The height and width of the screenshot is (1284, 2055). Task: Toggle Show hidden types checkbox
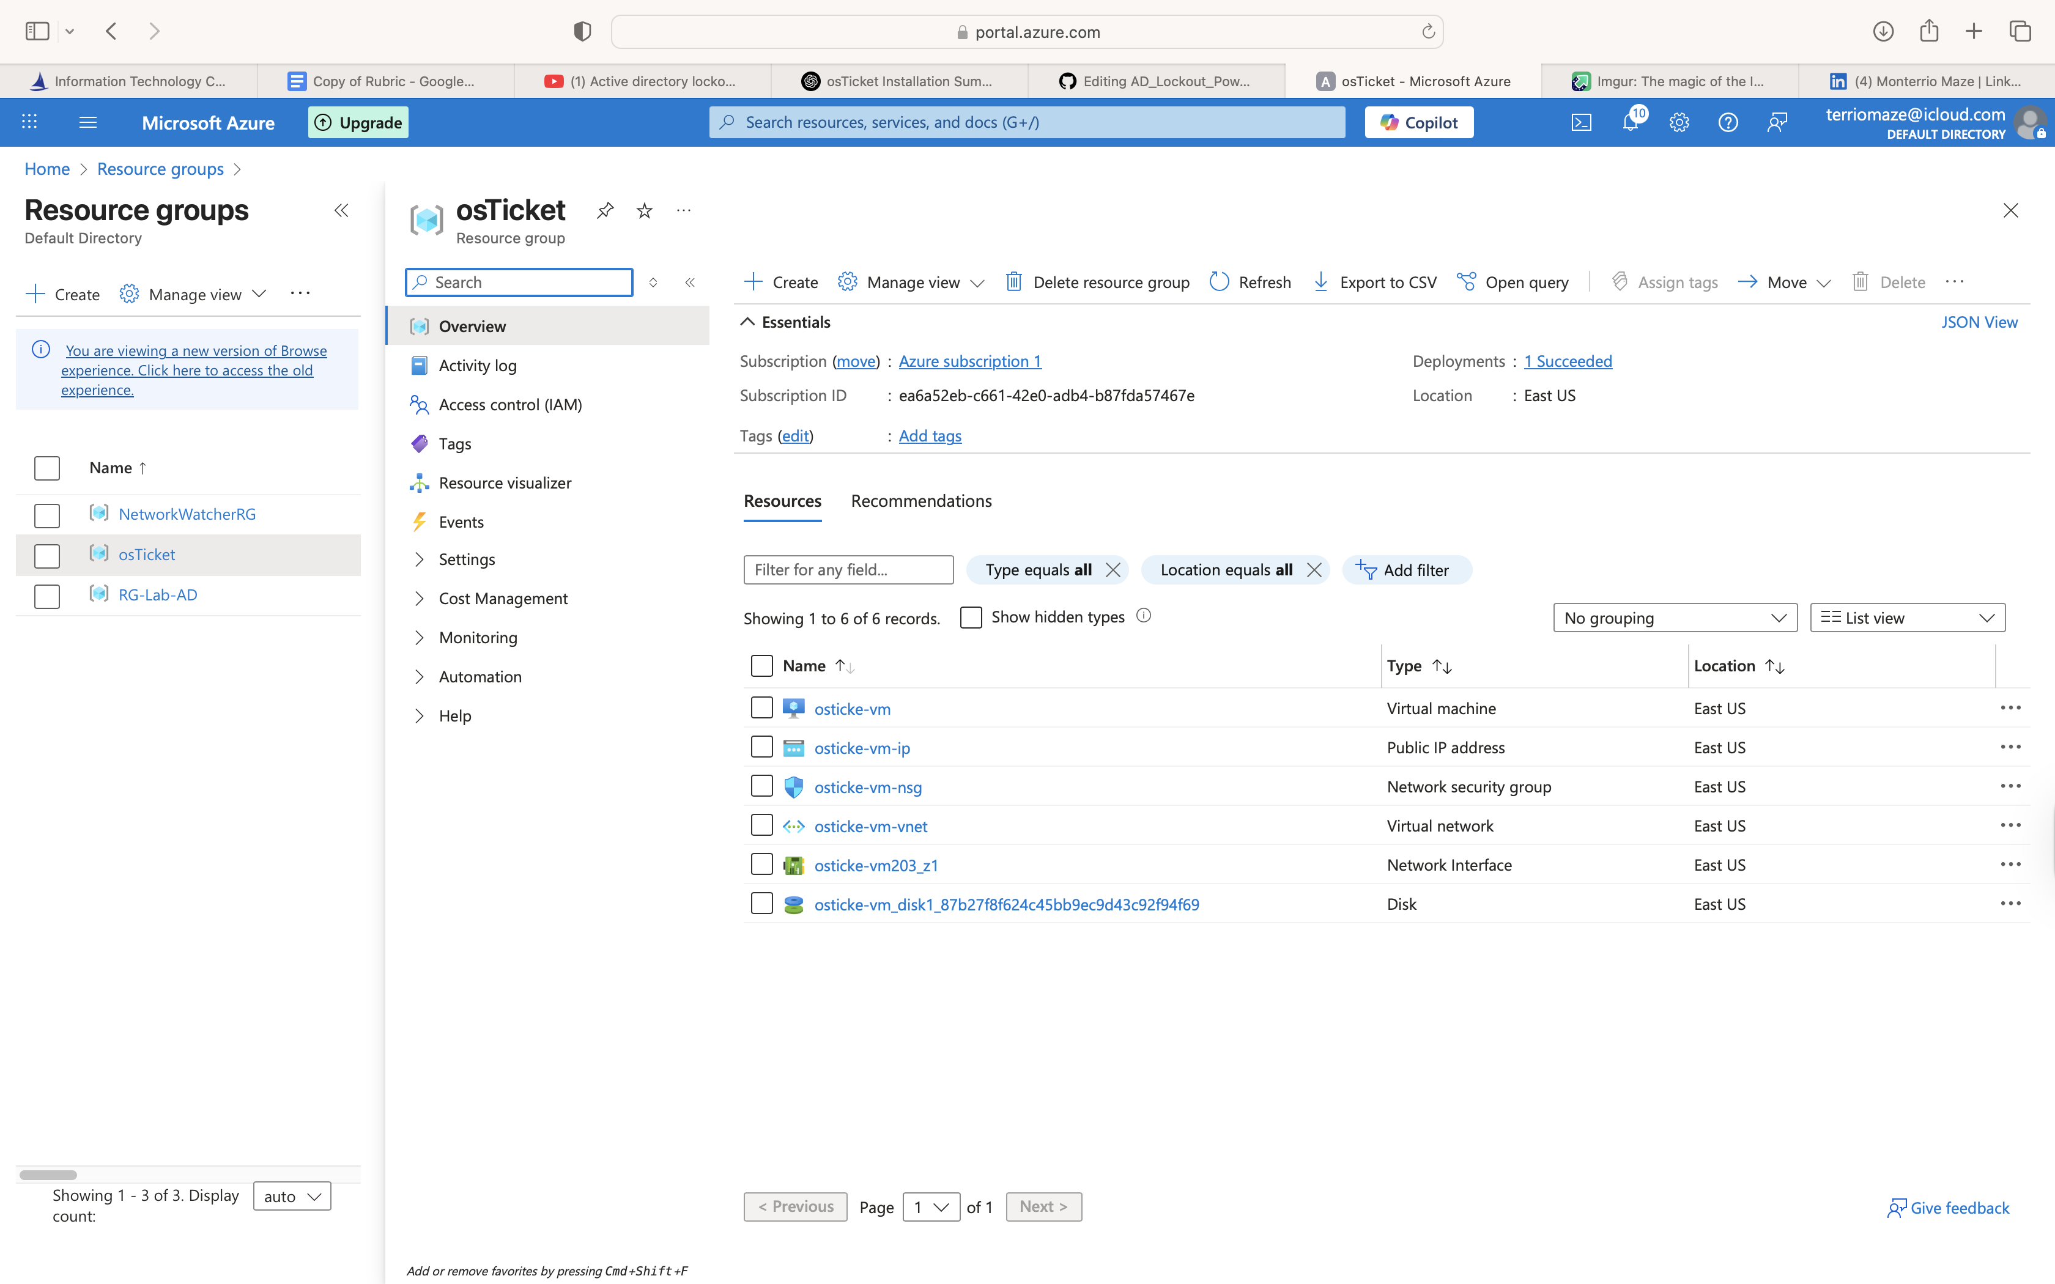[971, 618]
